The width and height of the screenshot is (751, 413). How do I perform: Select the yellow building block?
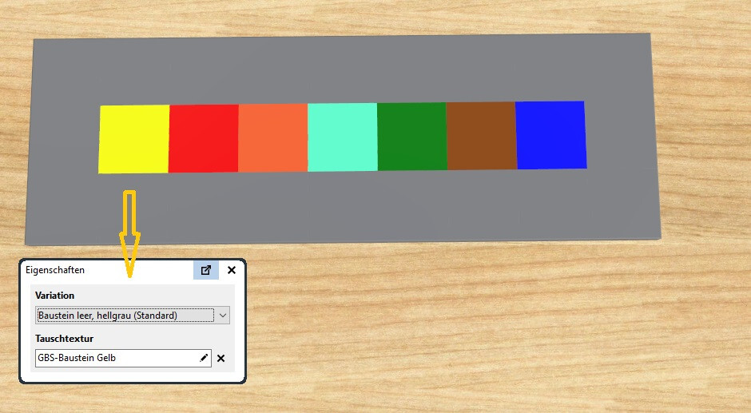133,139
